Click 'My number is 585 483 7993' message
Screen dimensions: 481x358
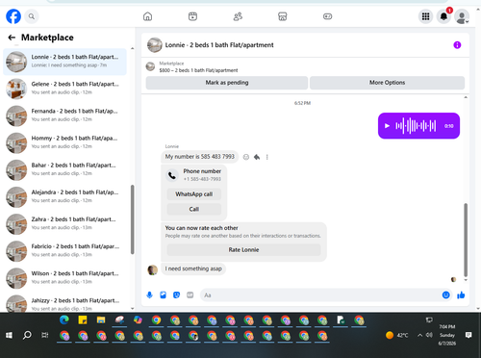click(x=200, y=157)
